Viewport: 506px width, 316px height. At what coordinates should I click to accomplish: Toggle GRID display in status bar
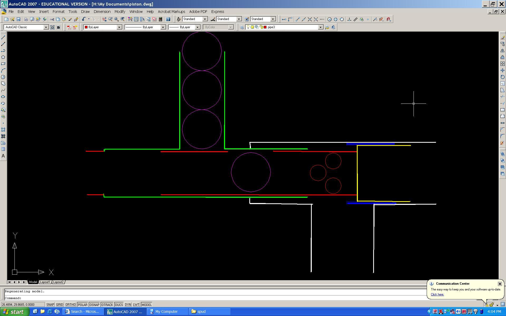coord(60,305)
